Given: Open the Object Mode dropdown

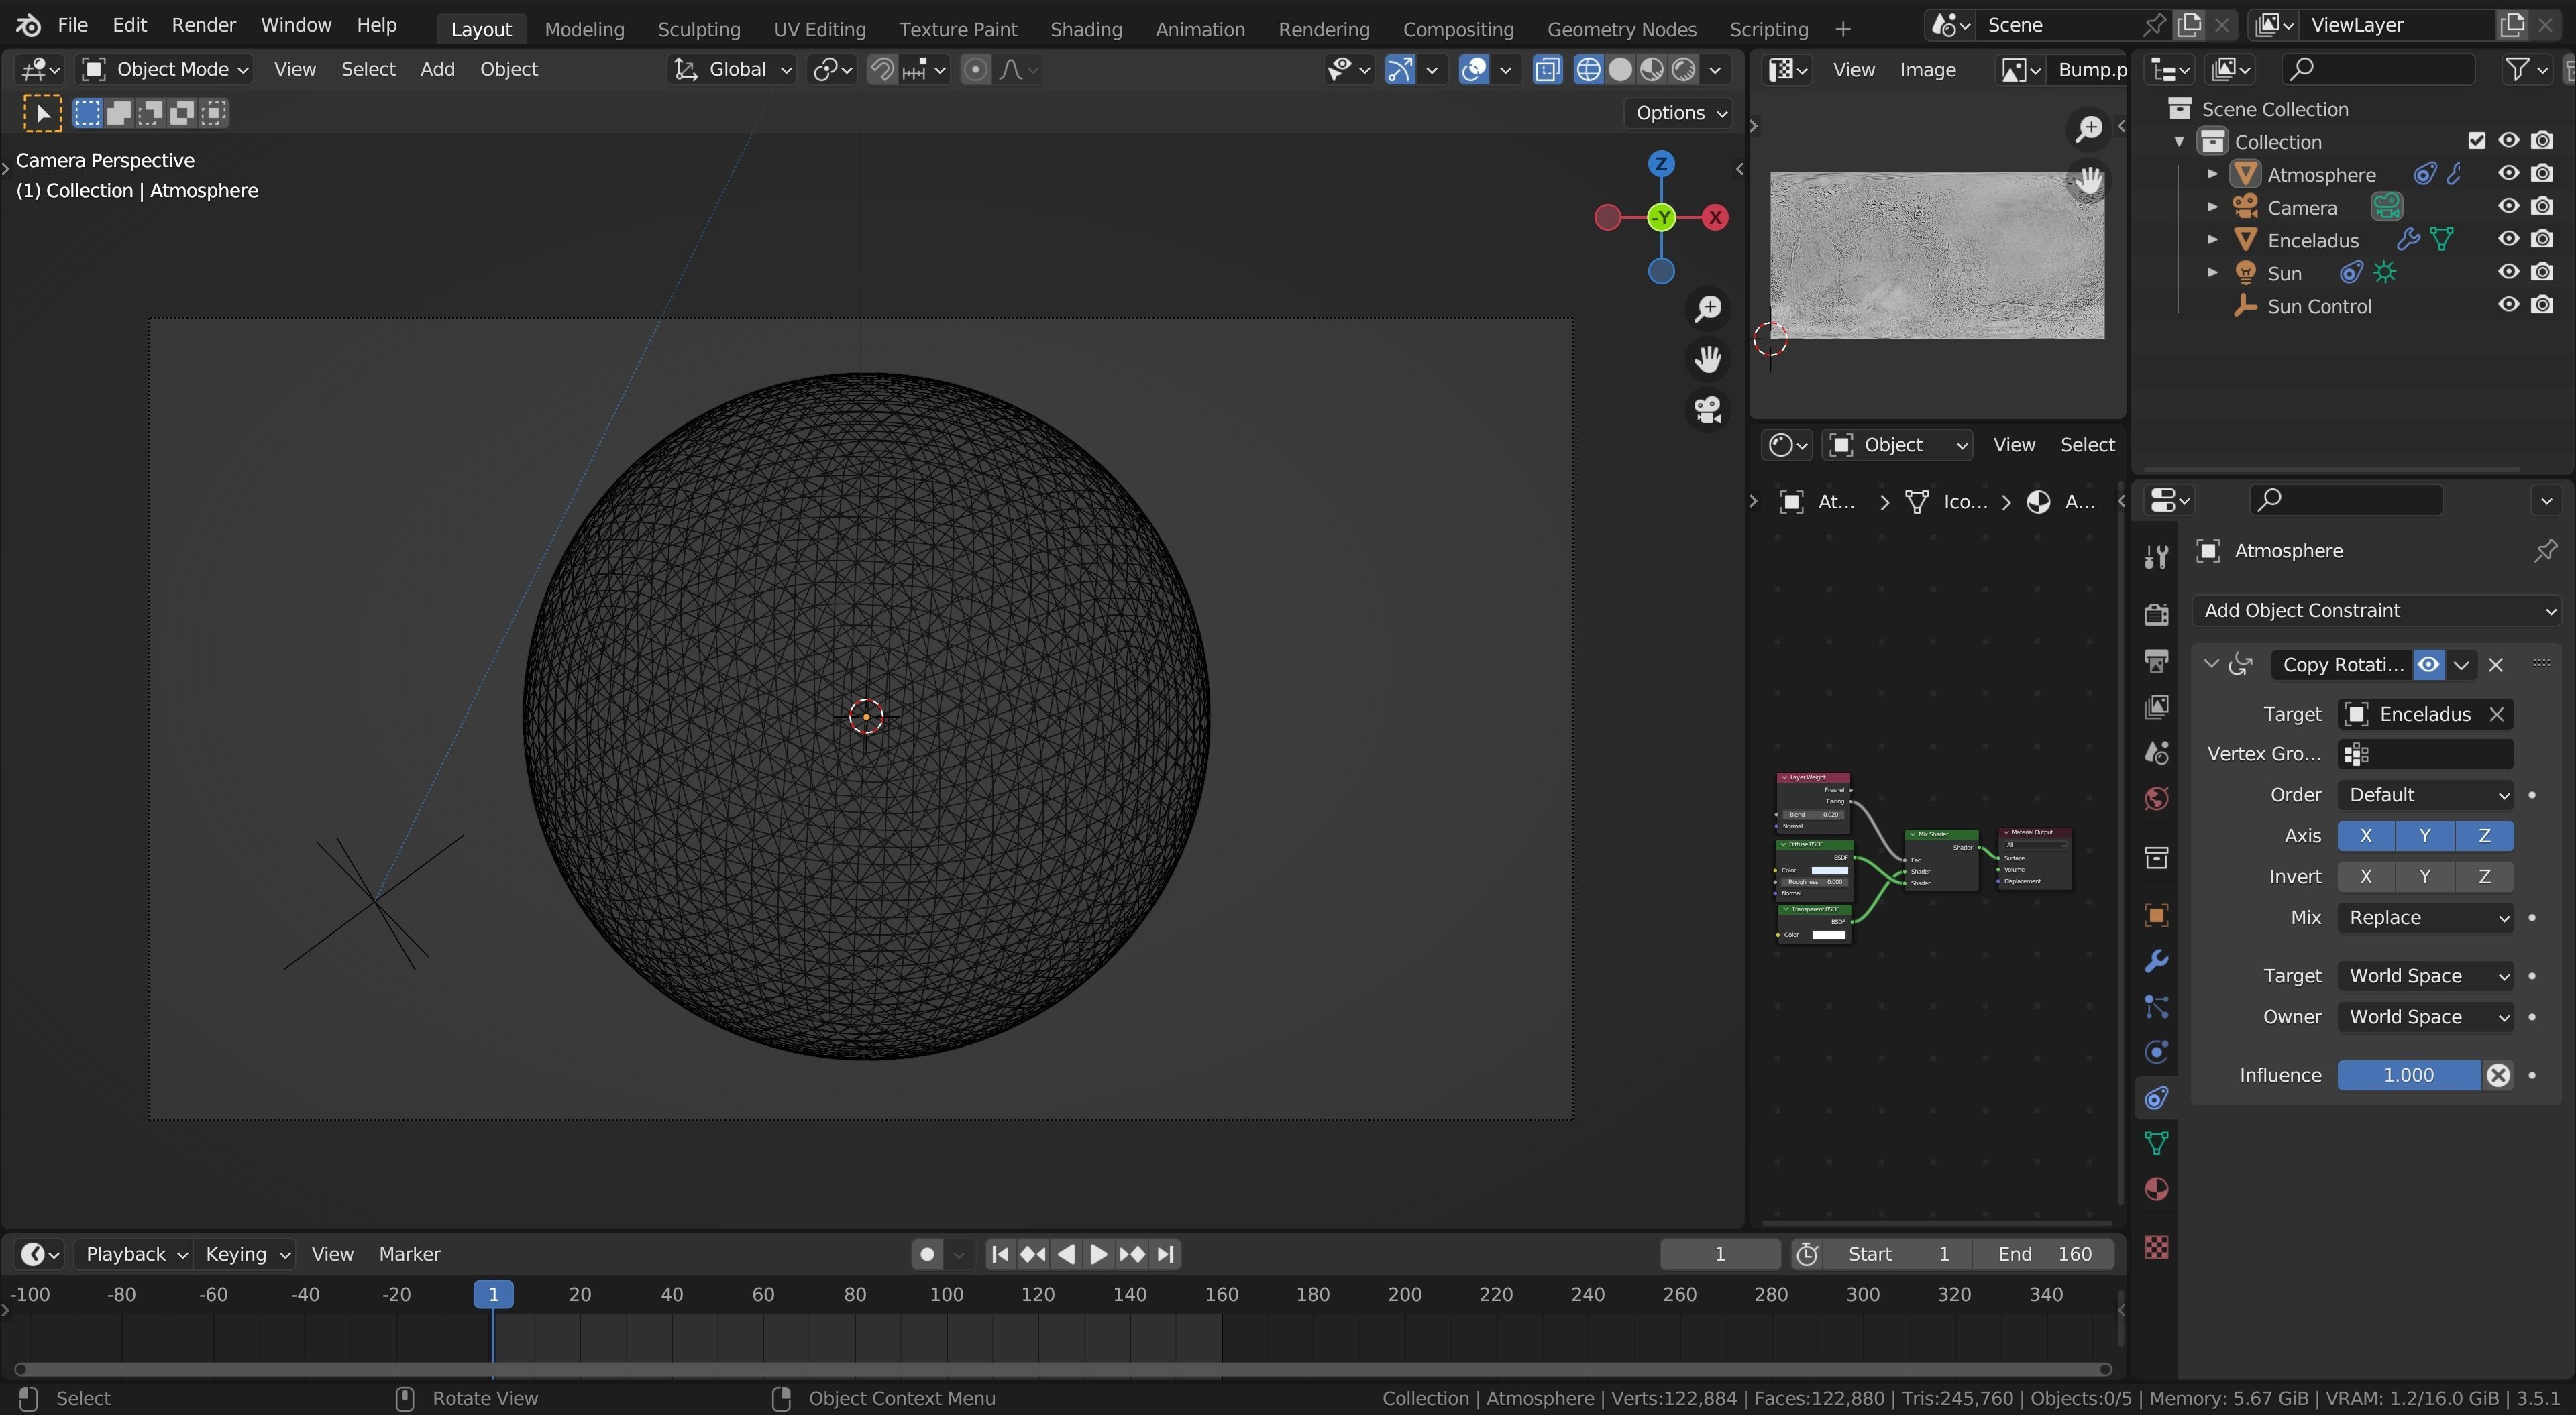Looking at the screenshot, I should [x=166, y=69].
